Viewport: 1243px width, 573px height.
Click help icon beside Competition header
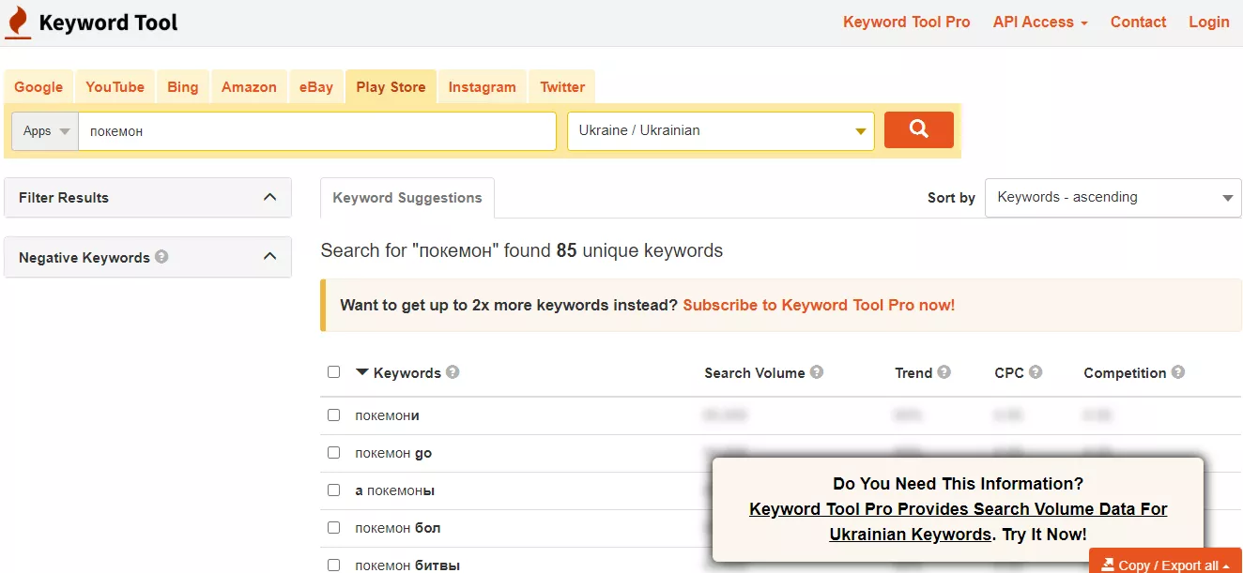click(1178, 372)
